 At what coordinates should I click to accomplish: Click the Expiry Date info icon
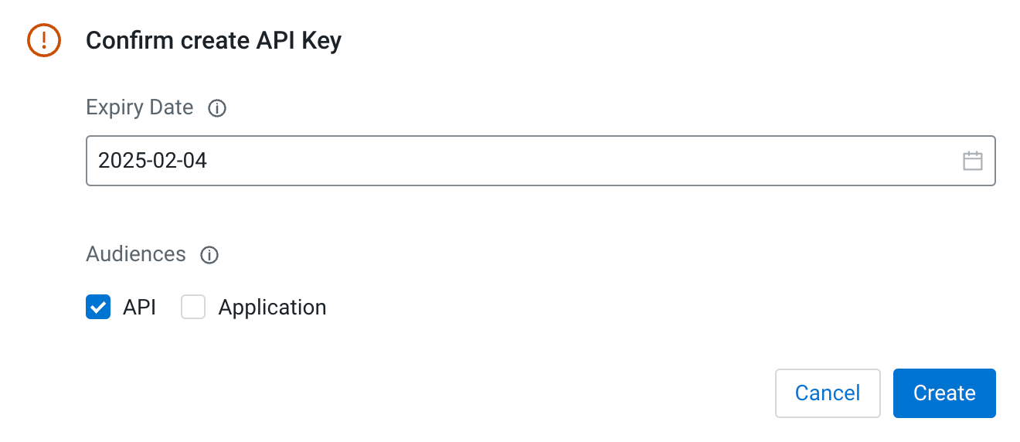pos(217,109)
